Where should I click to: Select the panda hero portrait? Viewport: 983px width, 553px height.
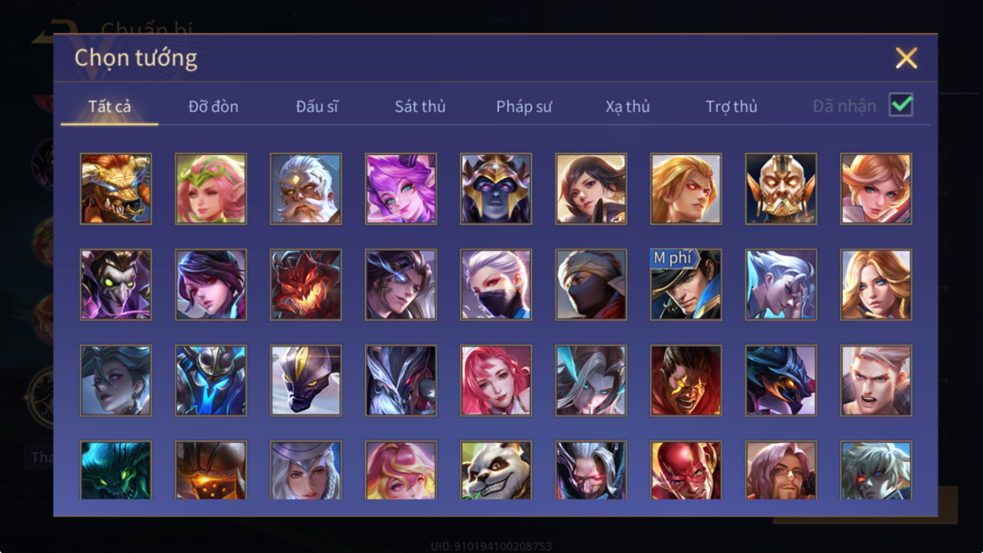[496, 470]
